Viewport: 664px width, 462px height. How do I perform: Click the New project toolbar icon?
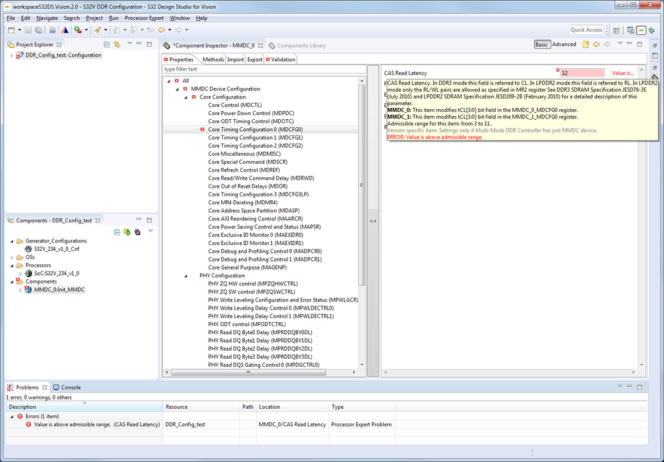click(11, 30)
